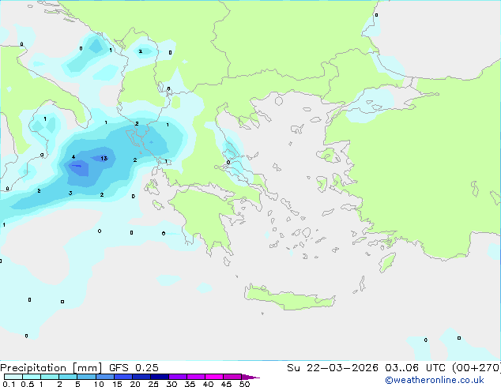501x387 pixels.
Task: Click the '0.1' legend scale label
Action: coord(9,384)
